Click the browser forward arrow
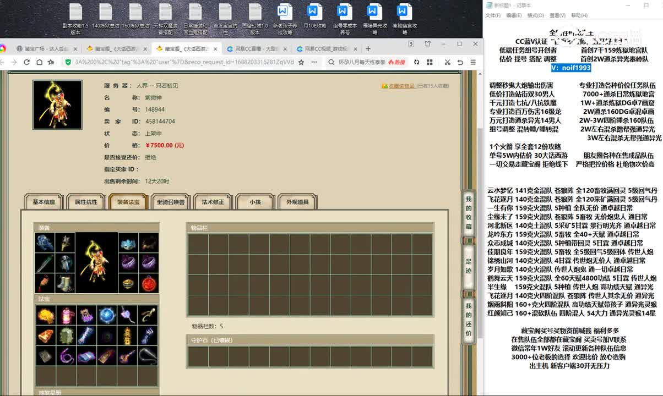 (x=14, y=62)
